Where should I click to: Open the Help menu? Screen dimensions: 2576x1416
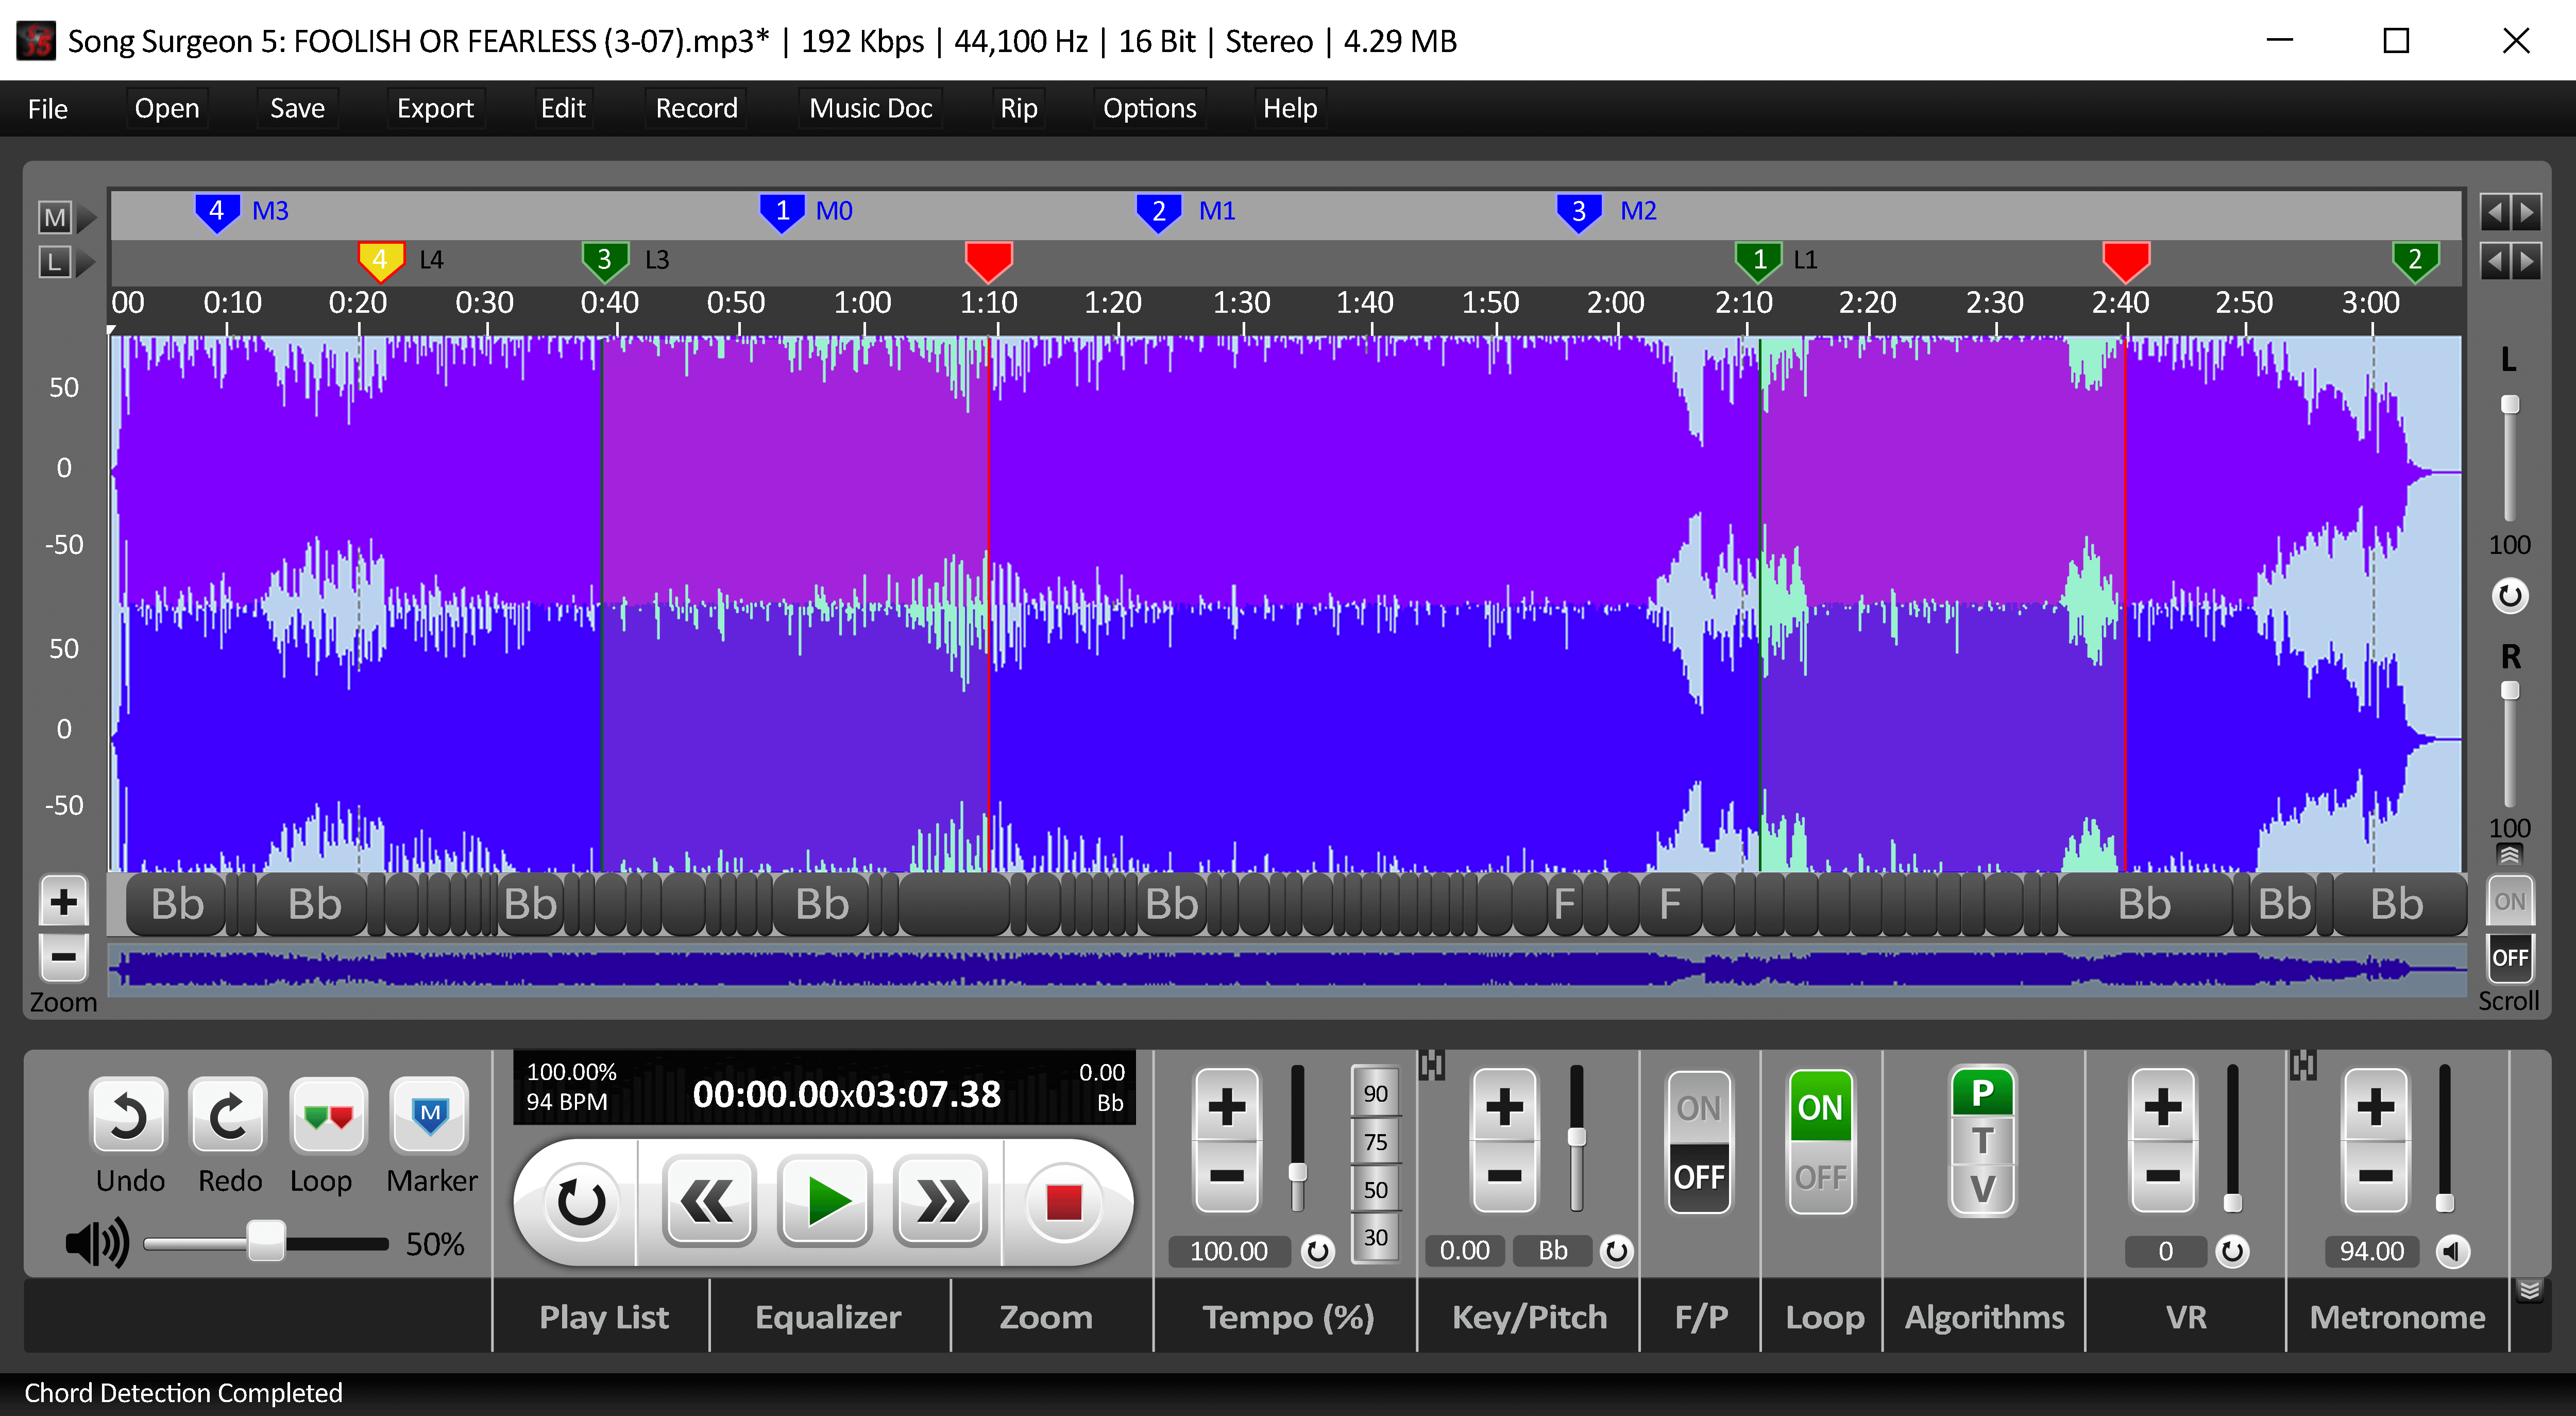(1289, 108)
